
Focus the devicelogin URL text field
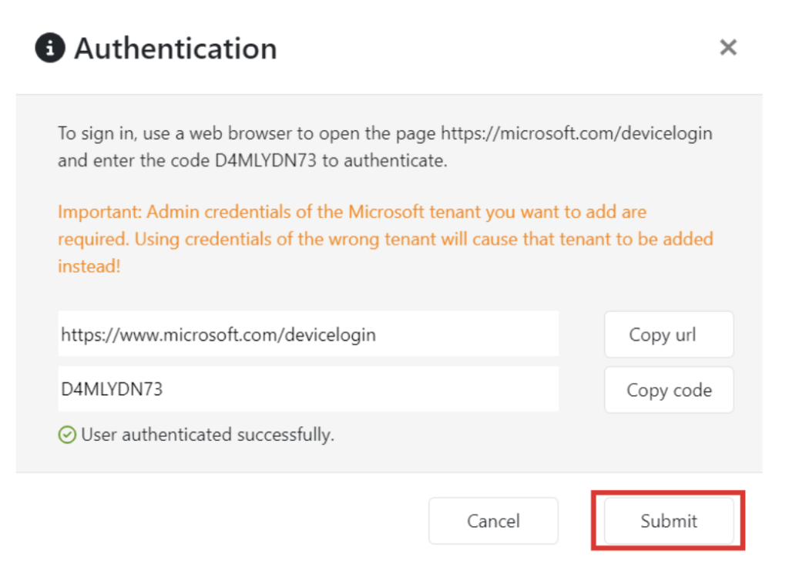[x=308, y=334]
